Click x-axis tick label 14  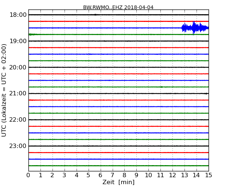(197, 175)
